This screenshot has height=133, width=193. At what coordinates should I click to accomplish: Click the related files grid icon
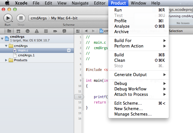tap(78, 31)
